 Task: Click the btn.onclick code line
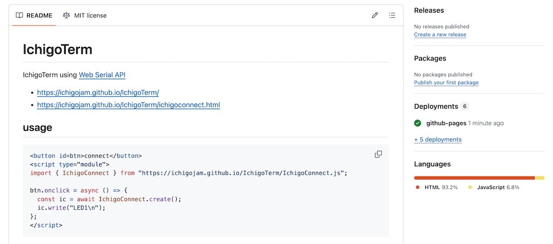[x=79, y=191]
